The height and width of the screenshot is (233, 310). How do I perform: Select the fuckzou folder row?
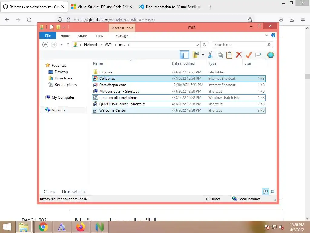pyautogui.click(x=179, y=72)
